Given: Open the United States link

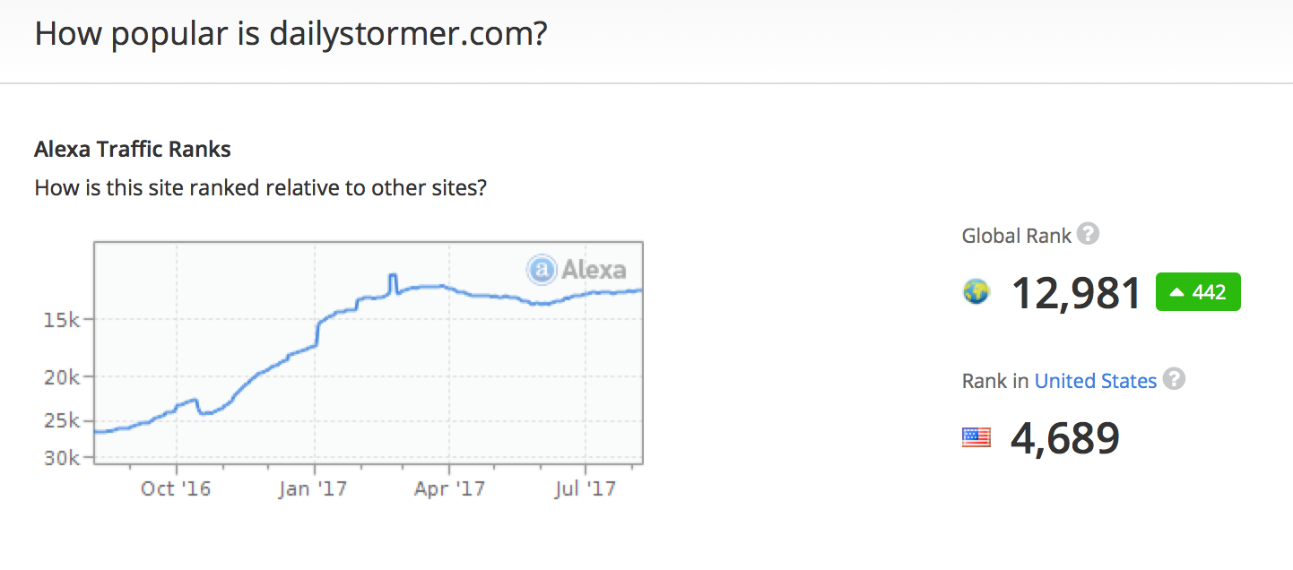Looking at the screenshot, I should (x=1095, y=381).
